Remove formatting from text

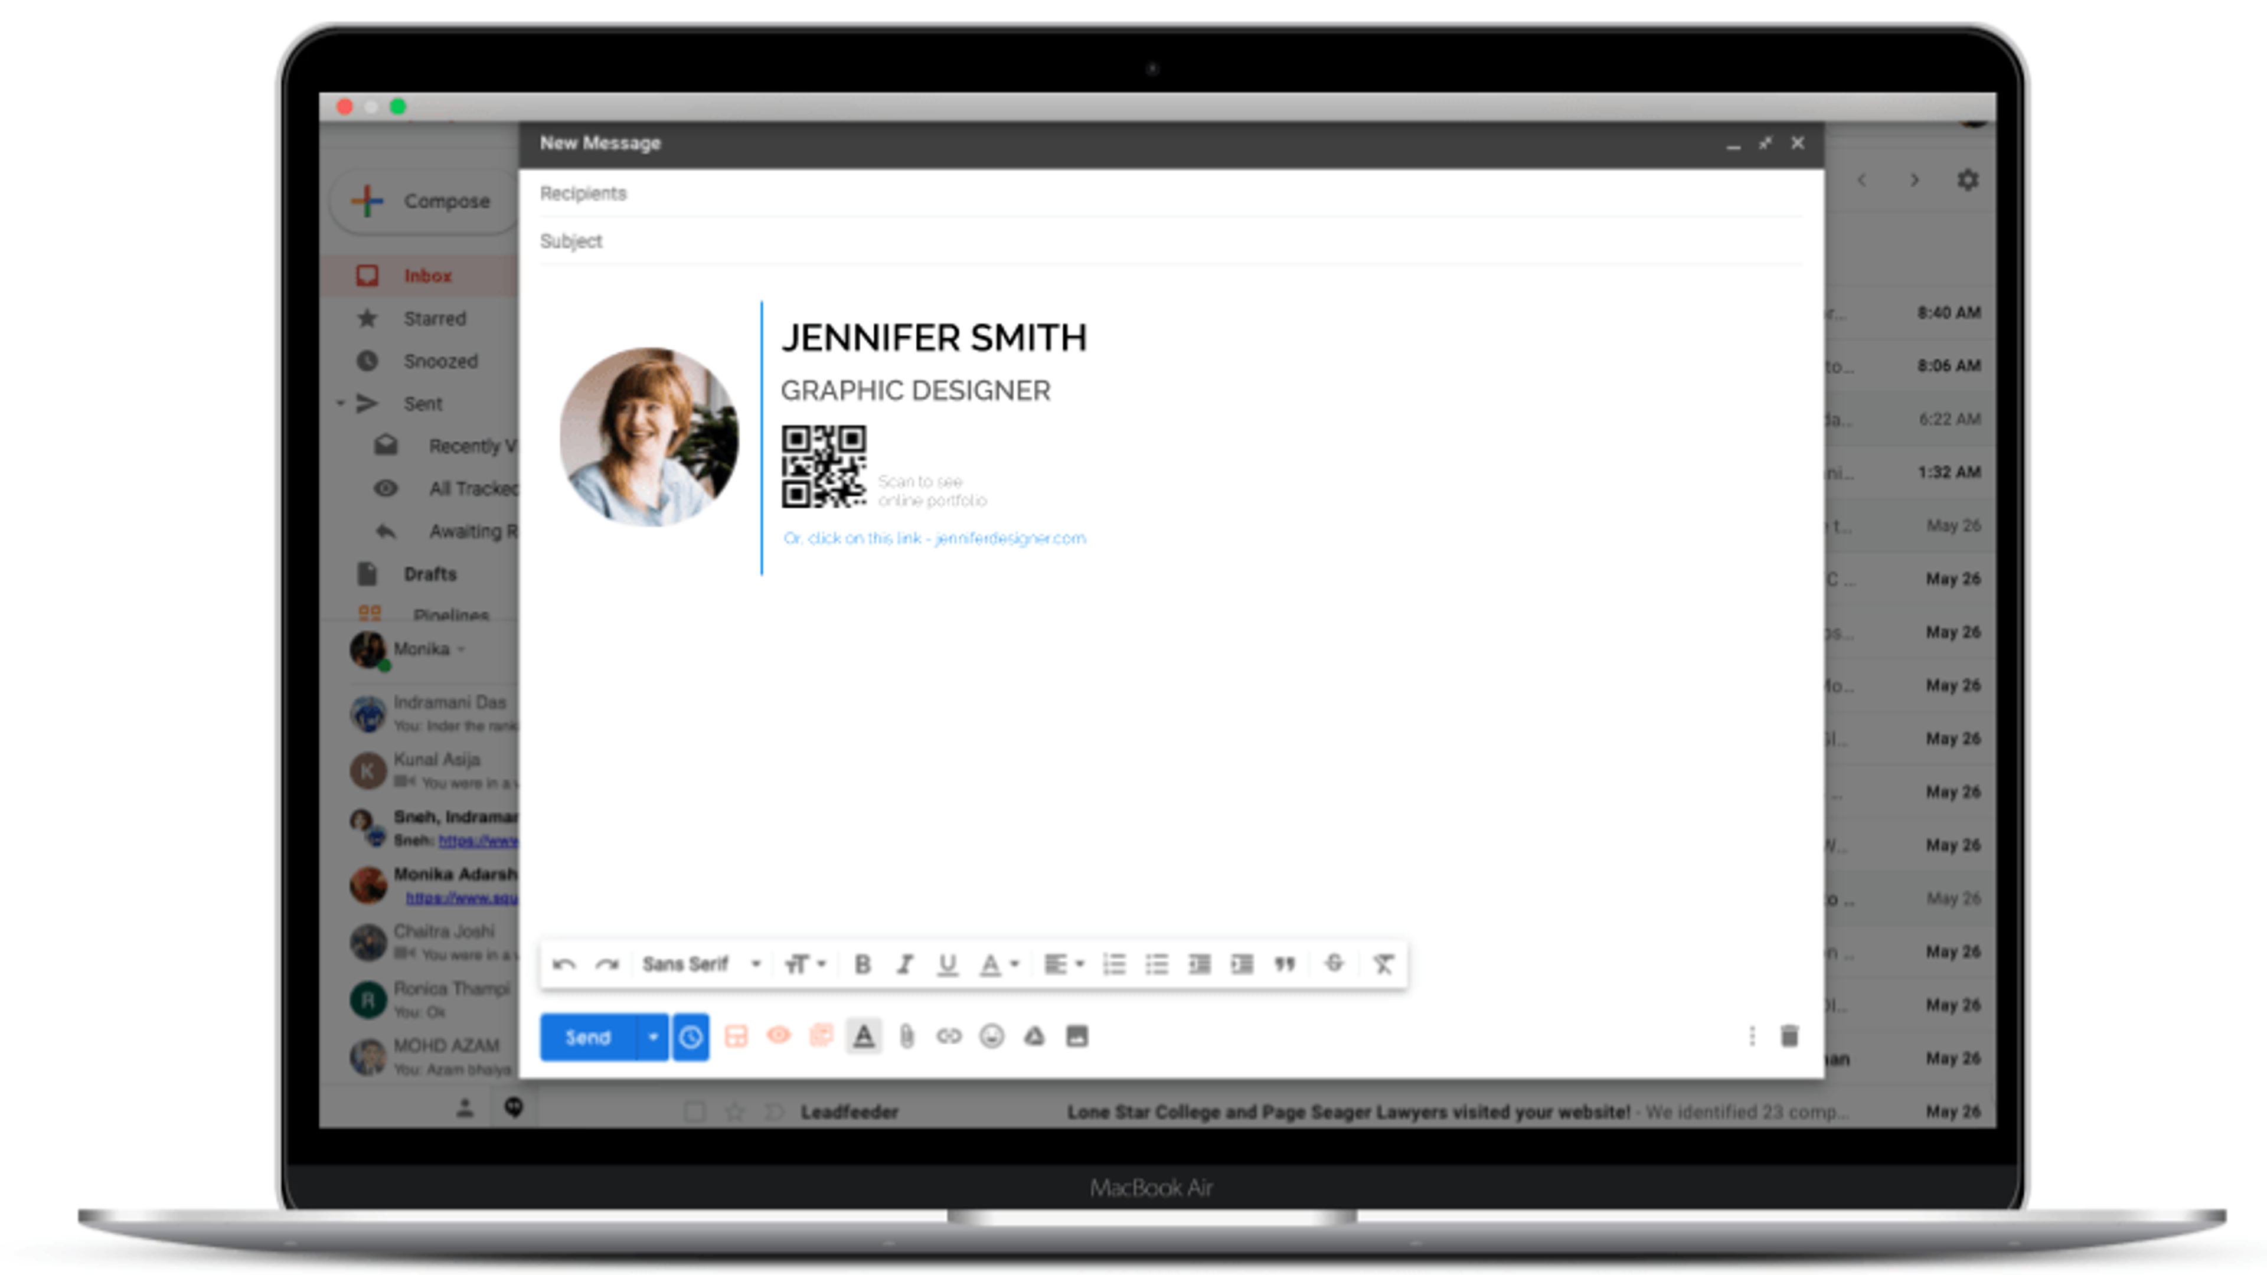(1383, 965)
